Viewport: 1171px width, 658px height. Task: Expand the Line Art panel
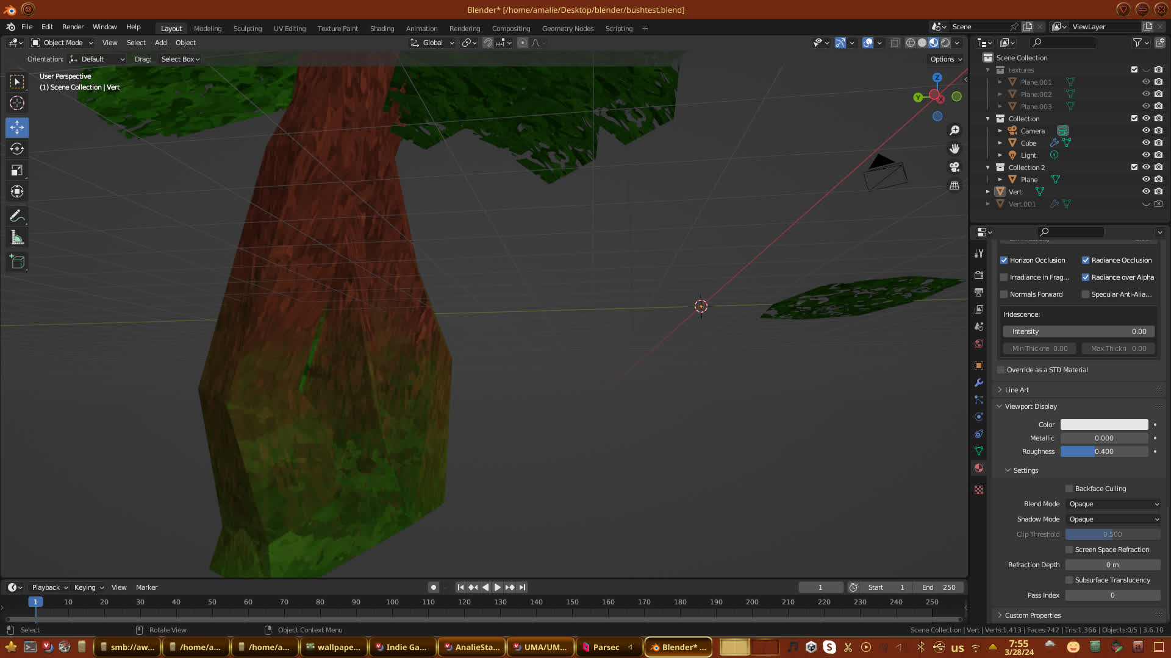click(1017, 390)
